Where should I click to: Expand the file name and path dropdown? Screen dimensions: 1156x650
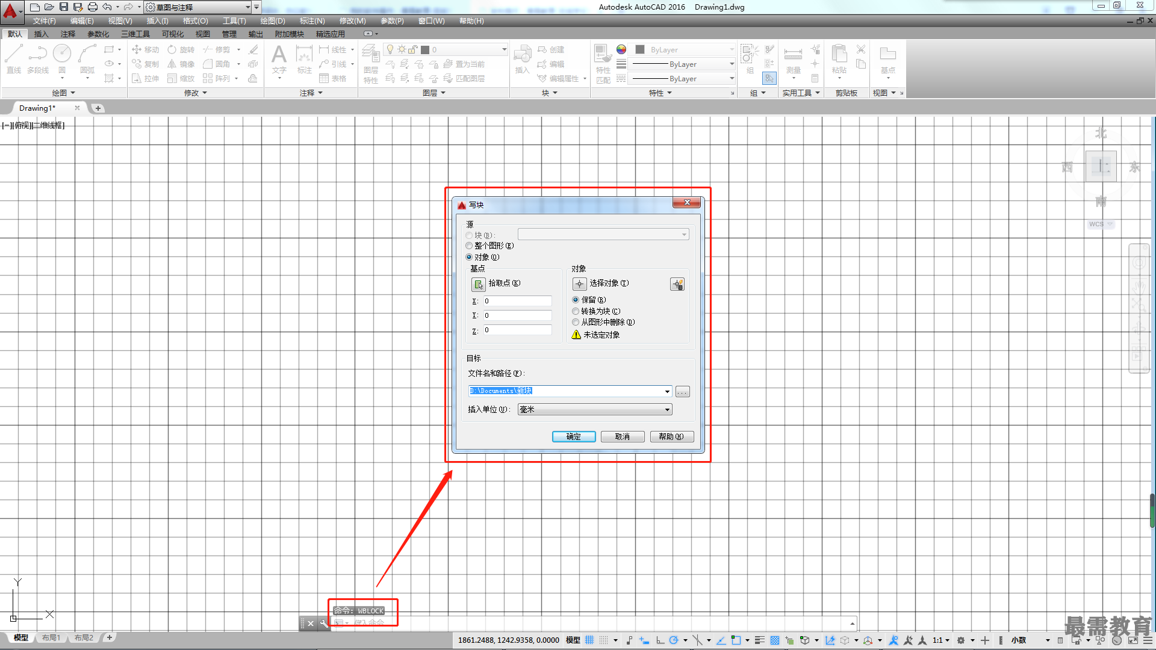coord(667,391)
